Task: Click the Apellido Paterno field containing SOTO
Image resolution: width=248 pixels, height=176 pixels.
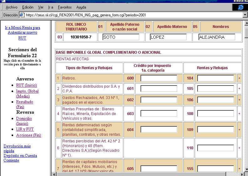Action: 121,37
